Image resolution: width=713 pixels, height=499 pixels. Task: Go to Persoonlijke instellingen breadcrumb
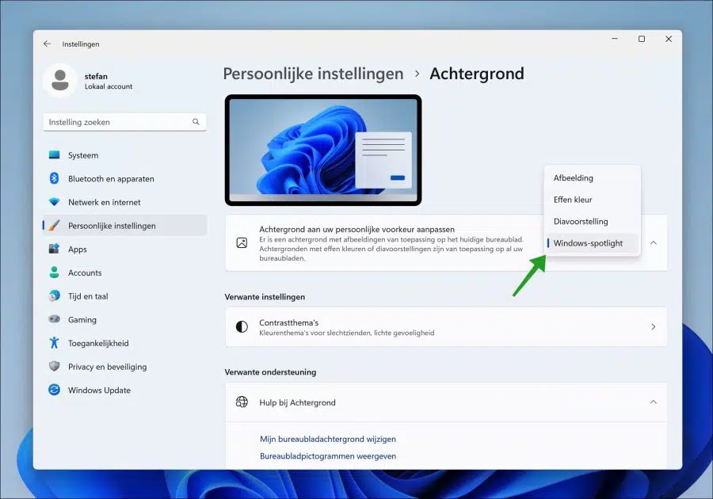(x=313, y=74)
